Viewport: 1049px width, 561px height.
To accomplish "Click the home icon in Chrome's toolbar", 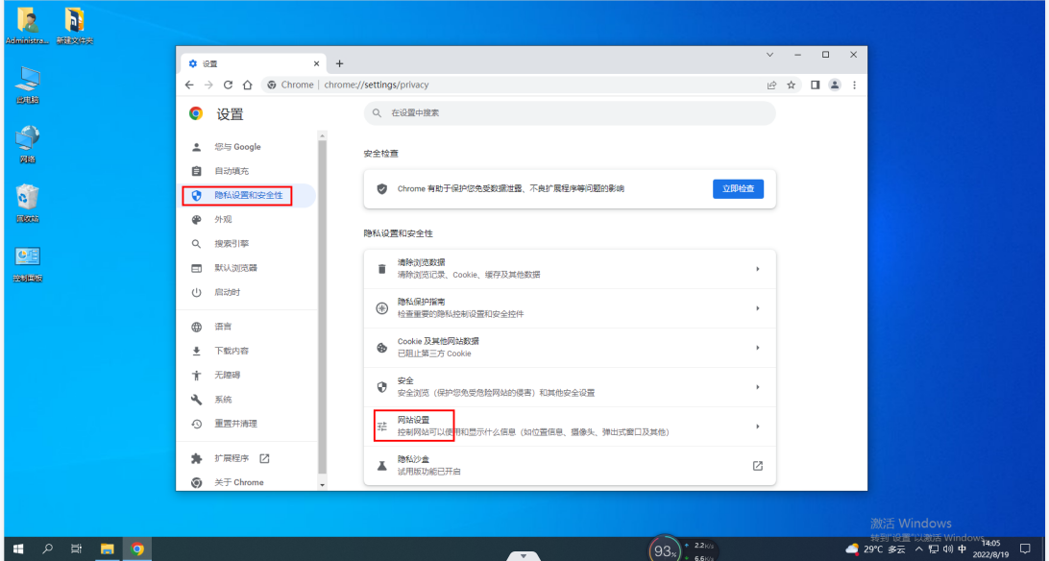I will click(x=247, y=85).
